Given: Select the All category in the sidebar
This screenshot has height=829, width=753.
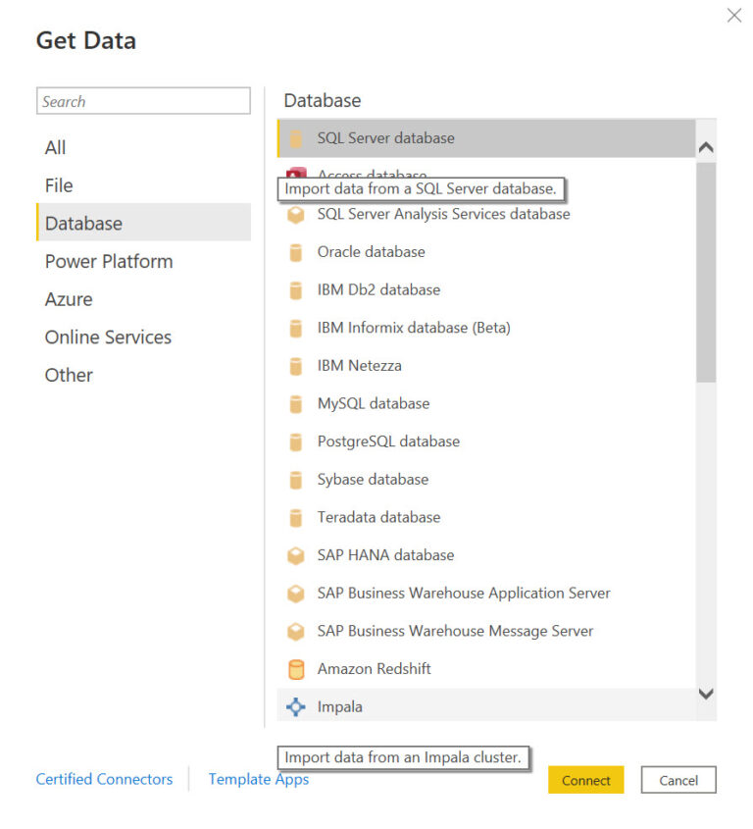Looking at the screenshot, I should [x=55, y=147].
